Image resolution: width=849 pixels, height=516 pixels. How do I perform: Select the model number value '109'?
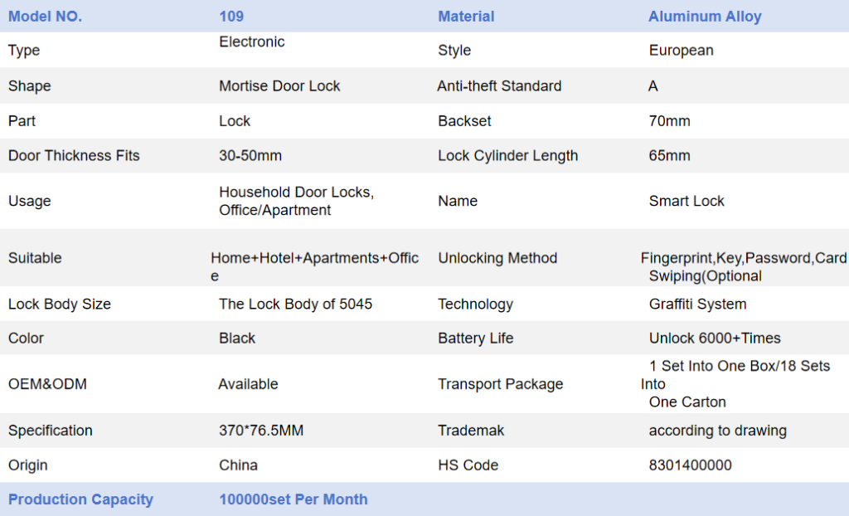pos(231,16)
